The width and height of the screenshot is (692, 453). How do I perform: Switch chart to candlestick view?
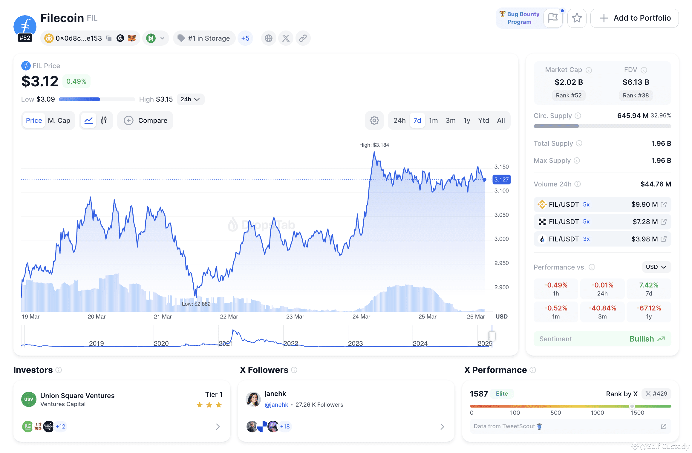pos(104,120)
